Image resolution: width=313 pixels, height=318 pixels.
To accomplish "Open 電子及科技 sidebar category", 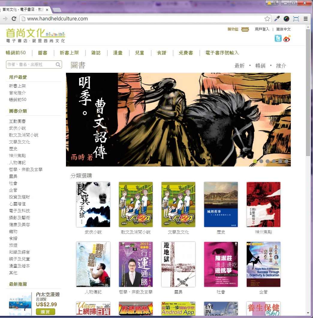I will (19, 211).
